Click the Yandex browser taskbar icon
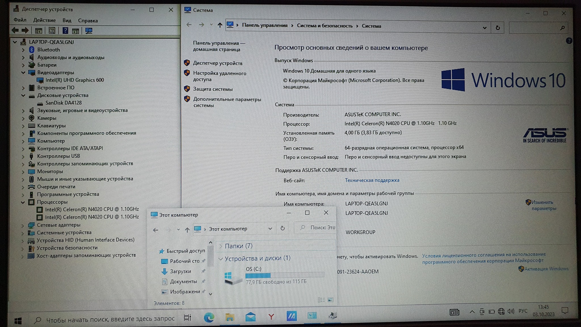This screenshot has width=581, height=327. coord(271,316)
